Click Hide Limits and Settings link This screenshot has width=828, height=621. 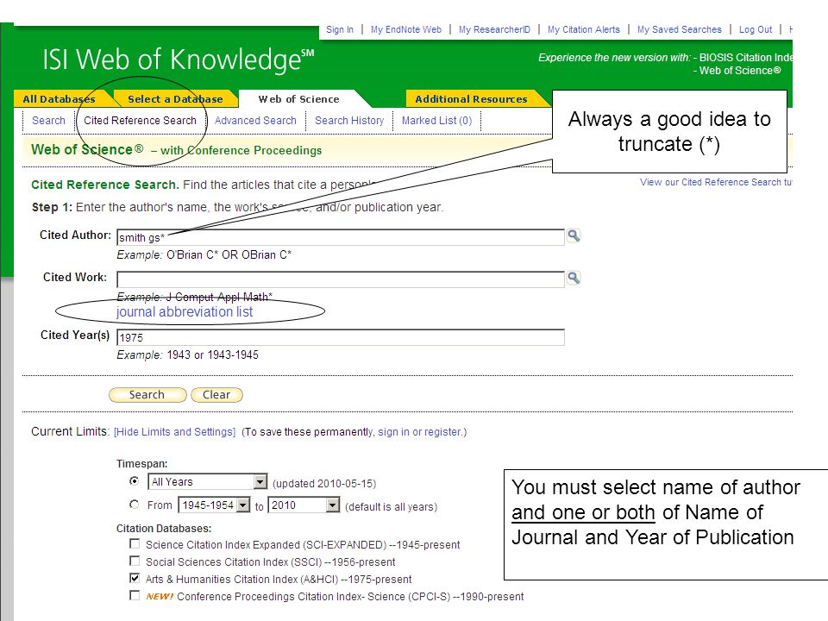175,432
